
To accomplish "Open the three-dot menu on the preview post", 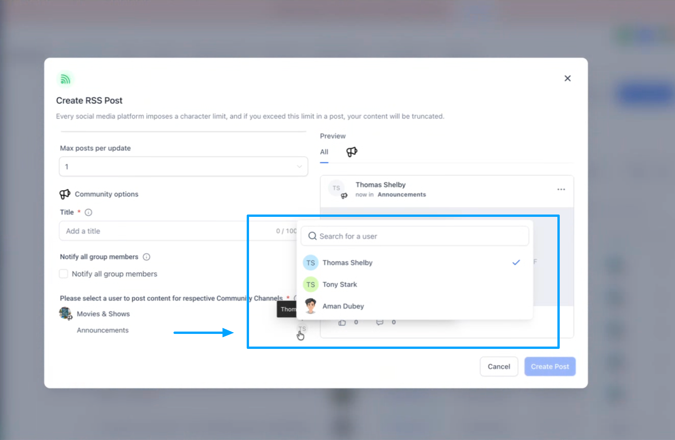I will [x=561, y=189].
